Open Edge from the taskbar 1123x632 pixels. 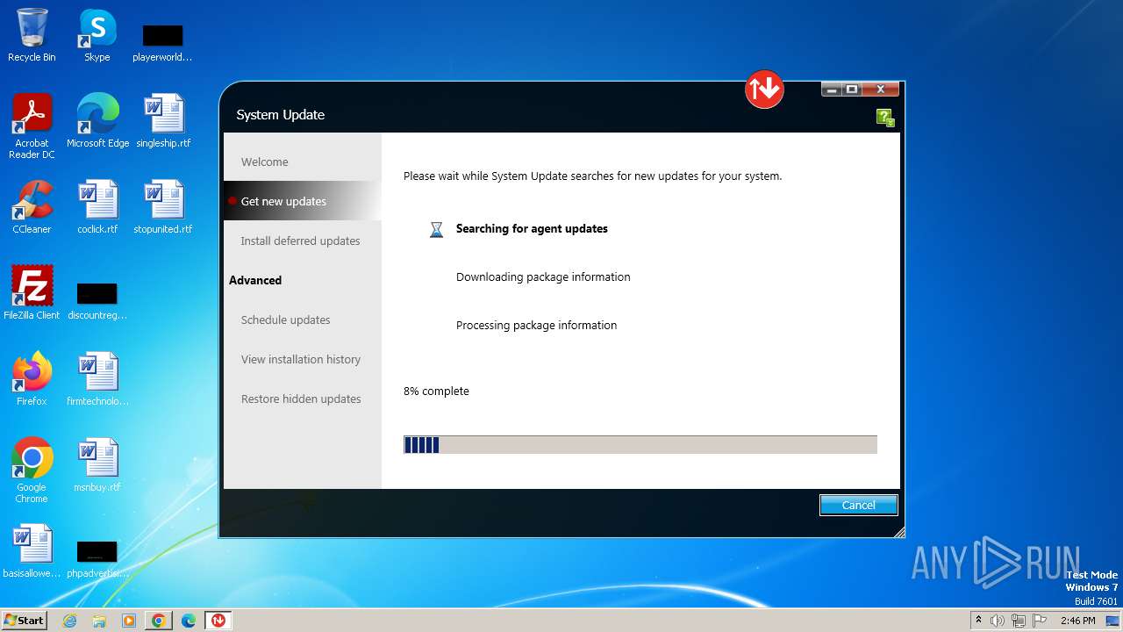[x=189, y=621]
